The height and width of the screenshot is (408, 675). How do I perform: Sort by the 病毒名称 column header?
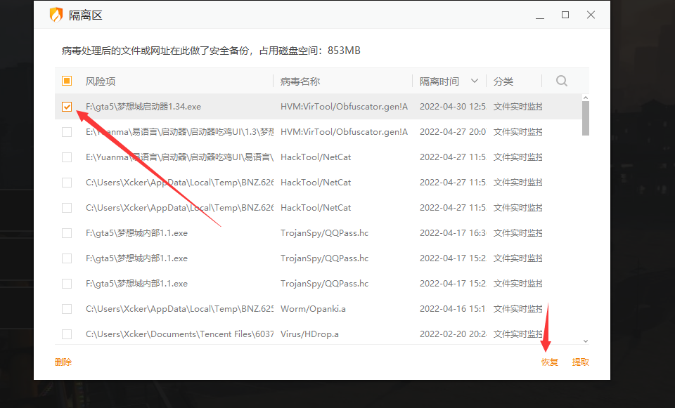coord(300,81)
